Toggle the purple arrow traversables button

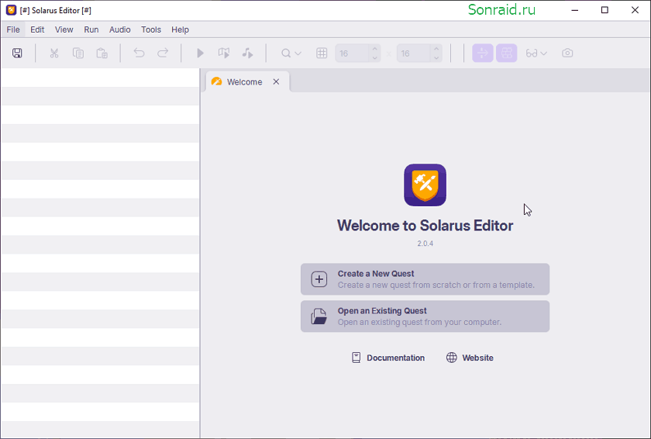[482, 54]
